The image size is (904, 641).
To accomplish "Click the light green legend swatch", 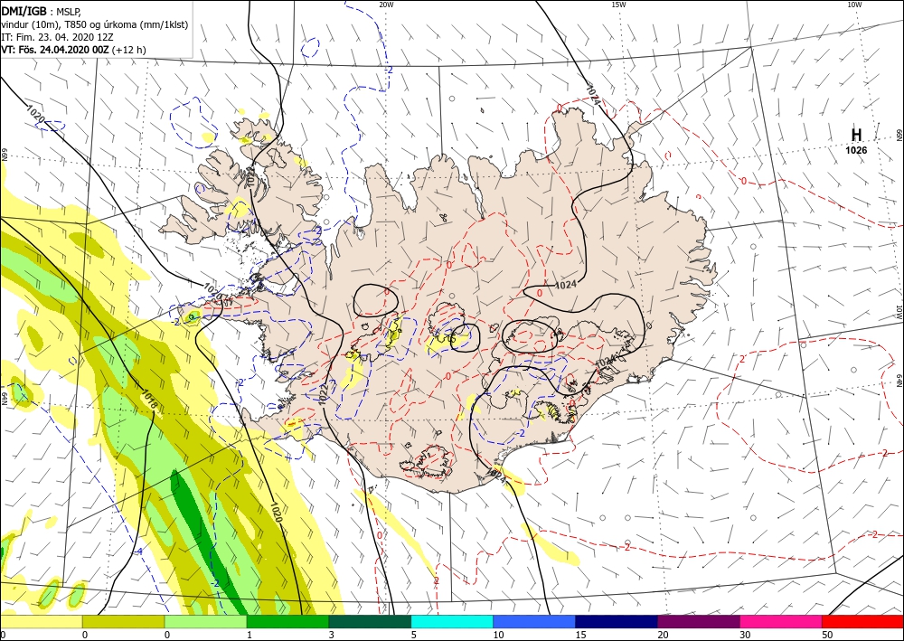I will tap(205, 621).
